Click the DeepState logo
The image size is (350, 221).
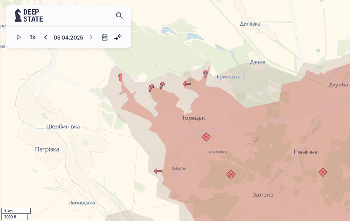[x=28, y=16]
